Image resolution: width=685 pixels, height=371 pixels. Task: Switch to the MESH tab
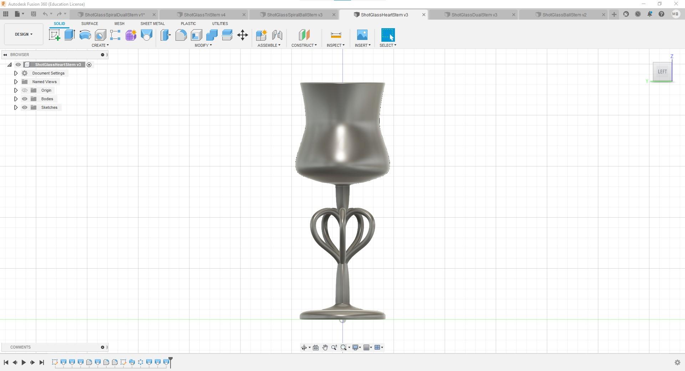click(119, 24)
